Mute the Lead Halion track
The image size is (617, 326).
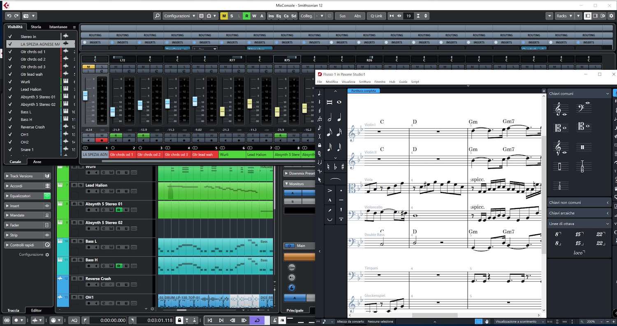click(74, 185)
